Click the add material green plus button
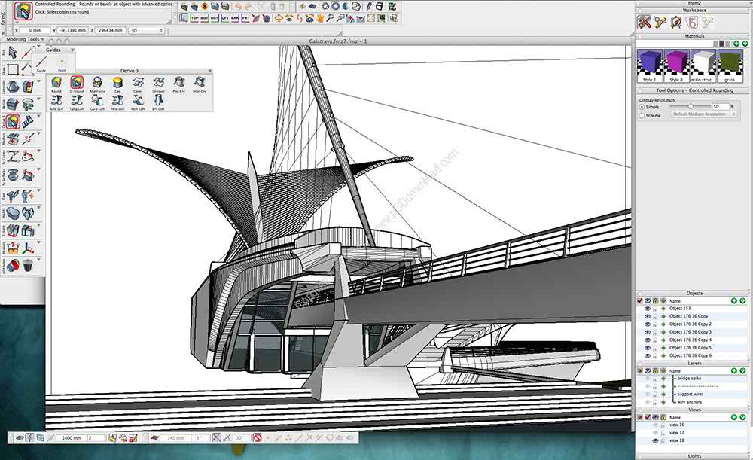Viewport: 753px width, 460px height. pos(736,44)
